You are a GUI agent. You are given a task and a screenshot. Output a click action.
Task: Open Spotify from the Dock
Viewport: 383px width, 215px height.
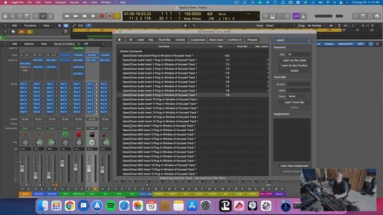[x=111, y=206]
